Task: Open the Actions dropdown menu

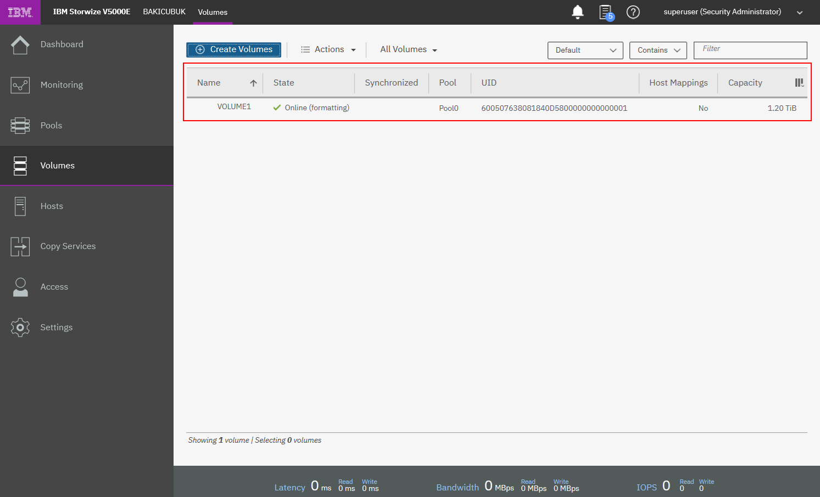Action: point(328,50)
